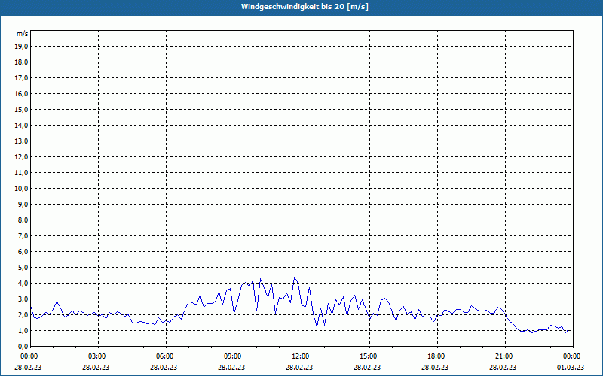Click the 28.02.23 date under 03:00
Image resolution: width=603 pixels, height=376 pixels.
click(x=96, y=368)
